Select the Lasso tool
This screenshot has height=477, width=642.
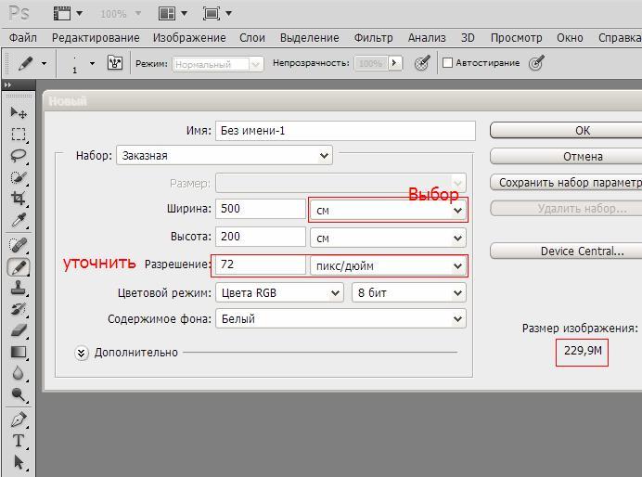[19, 156]
